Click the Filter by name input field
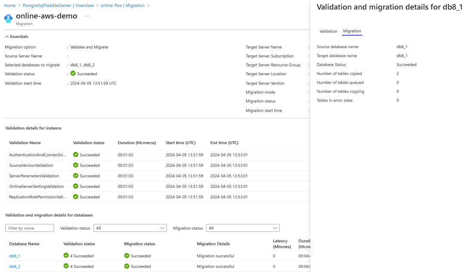 (x=30, y=228)
